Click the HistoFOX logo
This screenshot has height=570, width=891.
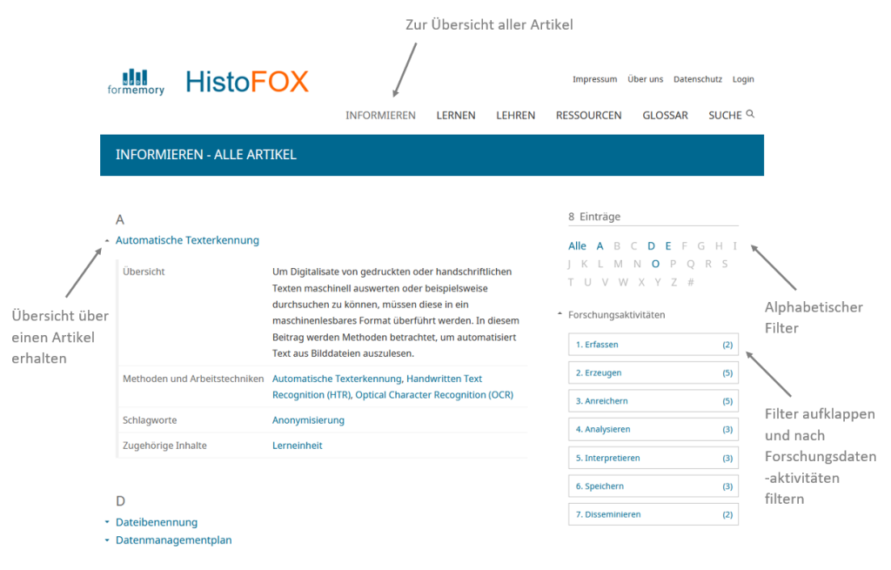tap(247, 82)
